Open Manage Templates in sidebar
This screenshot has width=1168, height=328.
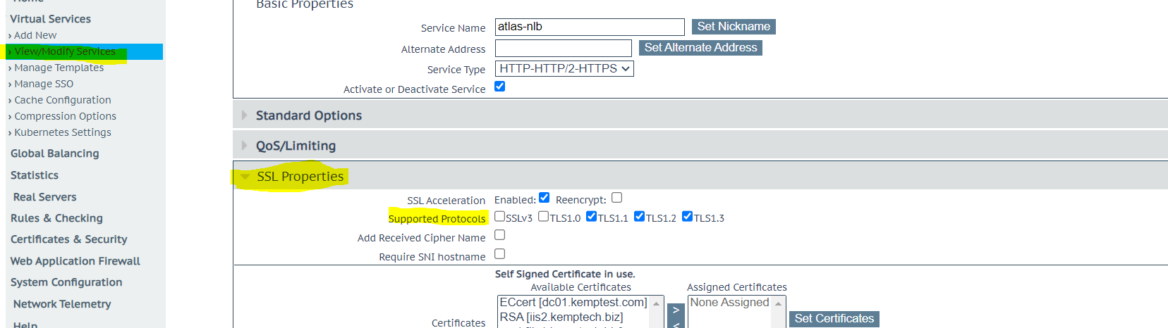click(x=59, y=68)
